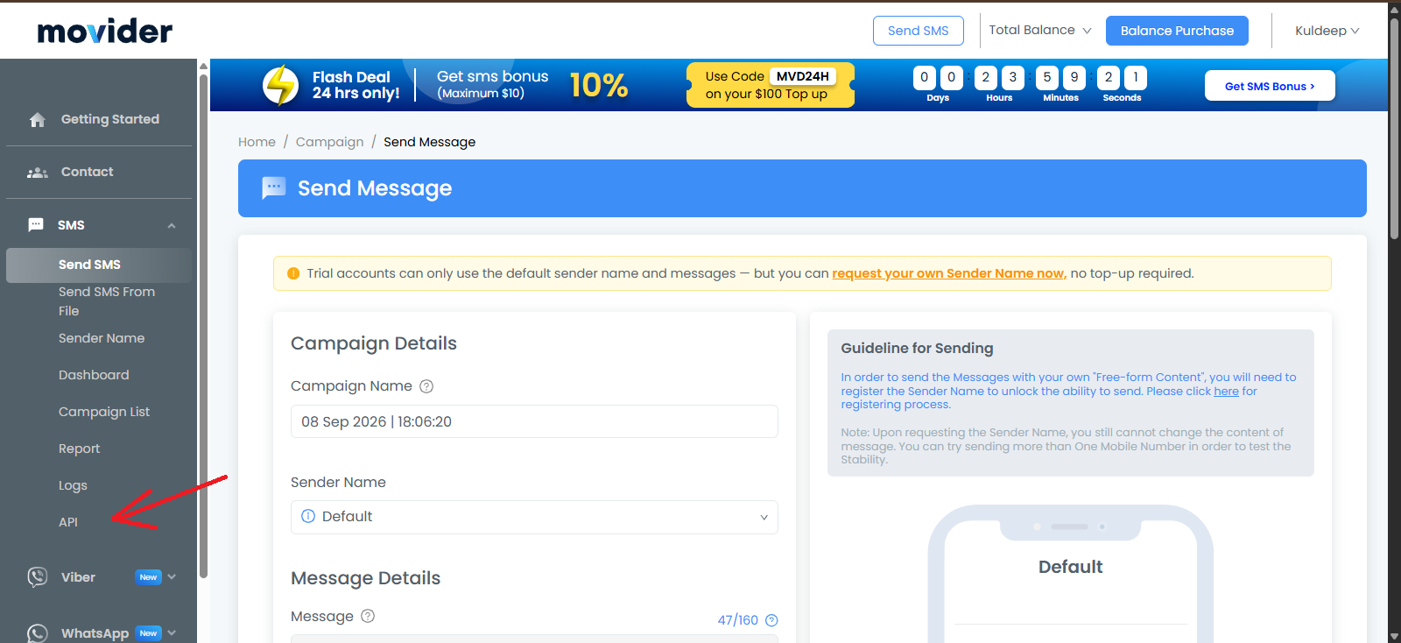Open Logs in SMS menu
The height and width of the screenshot is (643, 1401).
73,485
